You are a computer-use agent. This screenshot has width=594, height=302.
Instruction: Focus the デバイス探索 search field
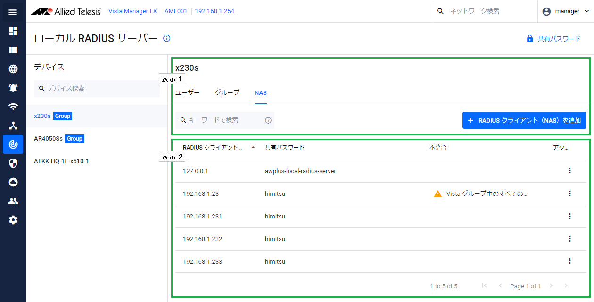coord(97,88)
